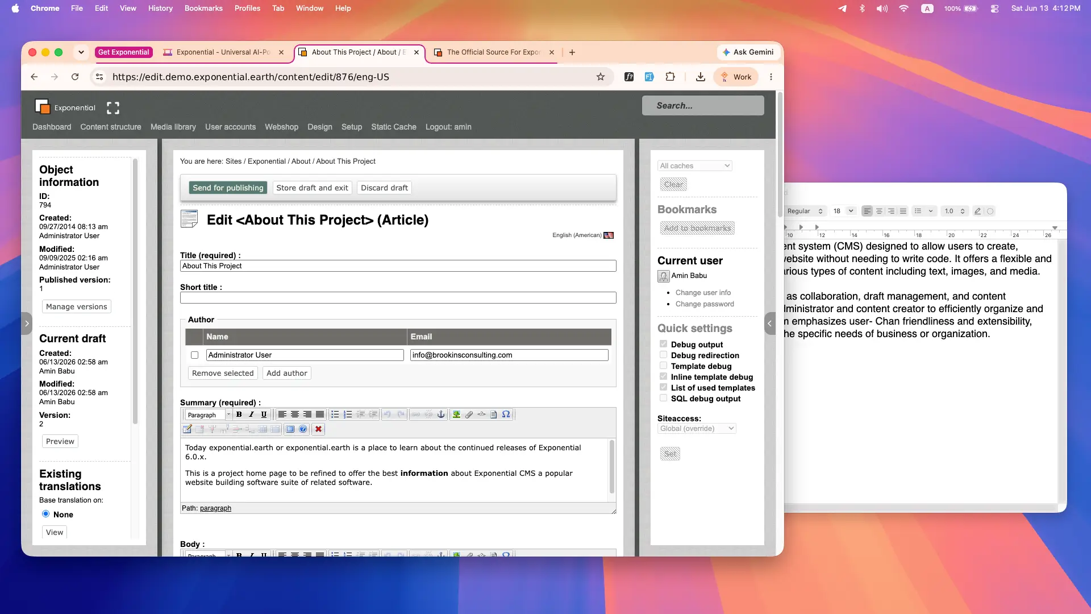Open the Change password link

coord(705,304)
